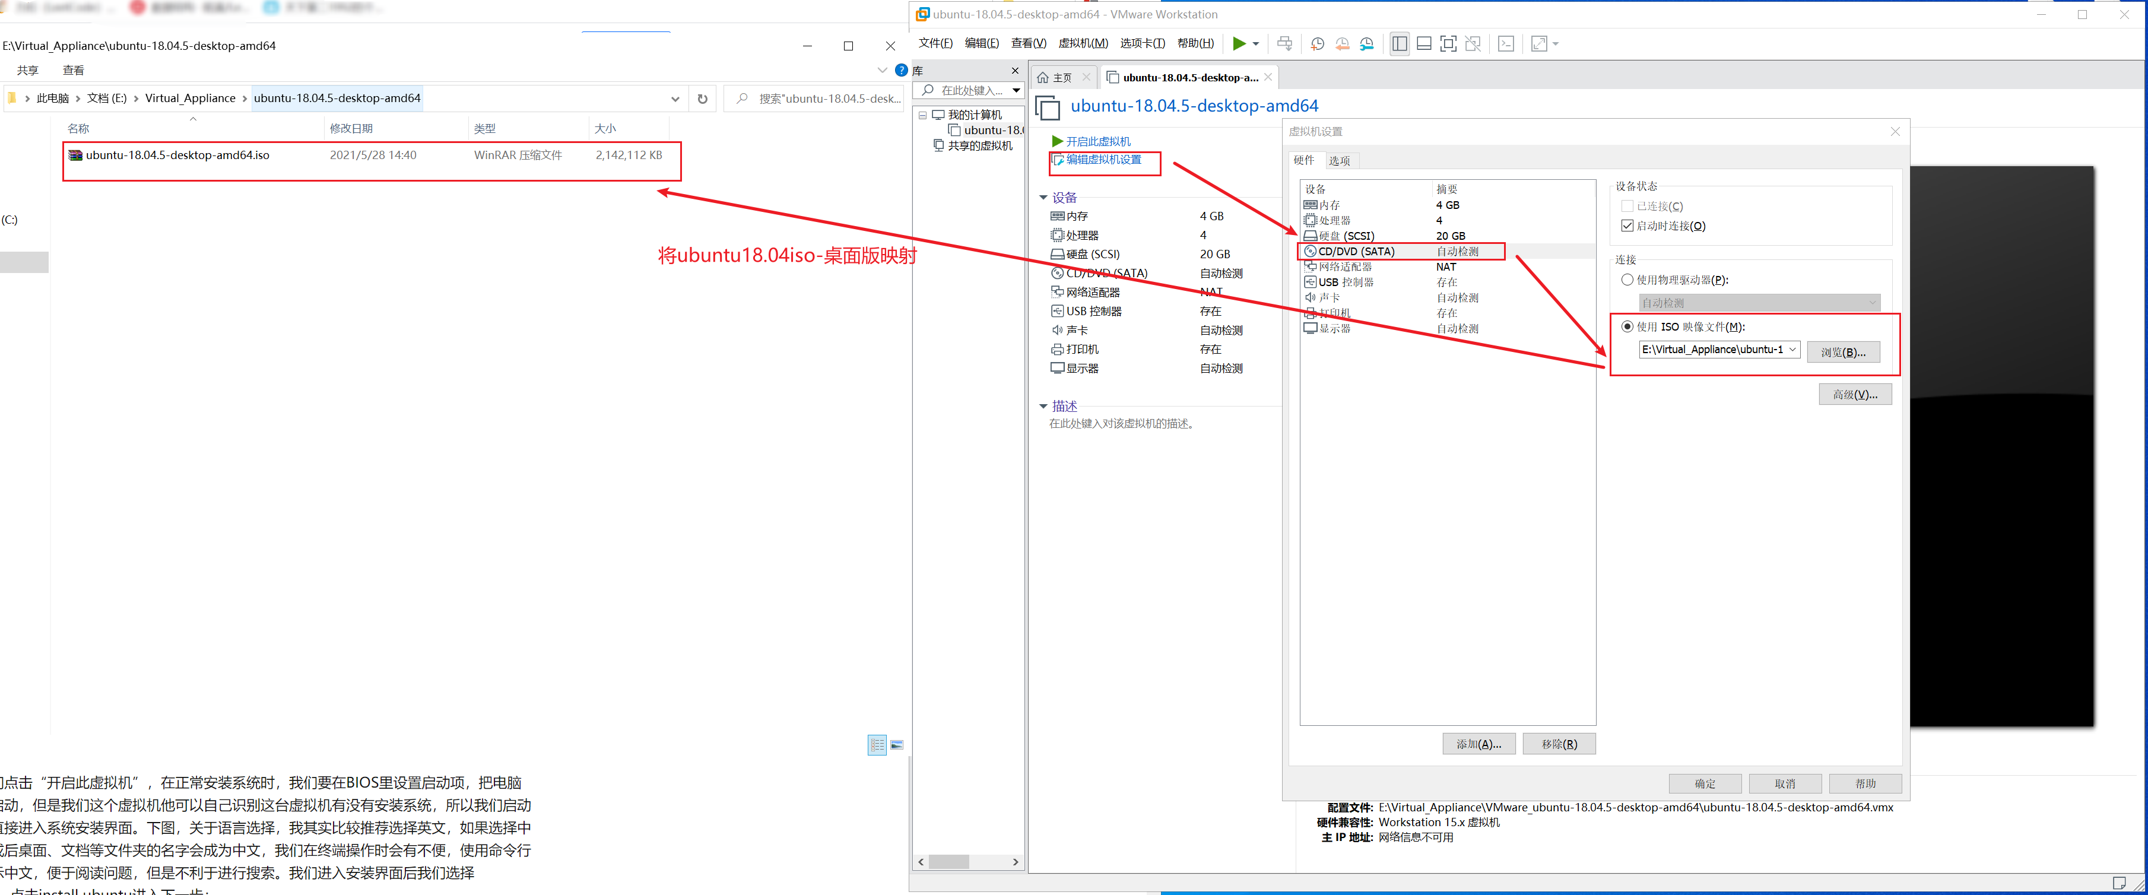Close the ubuntu-18.04.5-desktop tab
Screen dimensions: 2148x895
point(1268,77)
